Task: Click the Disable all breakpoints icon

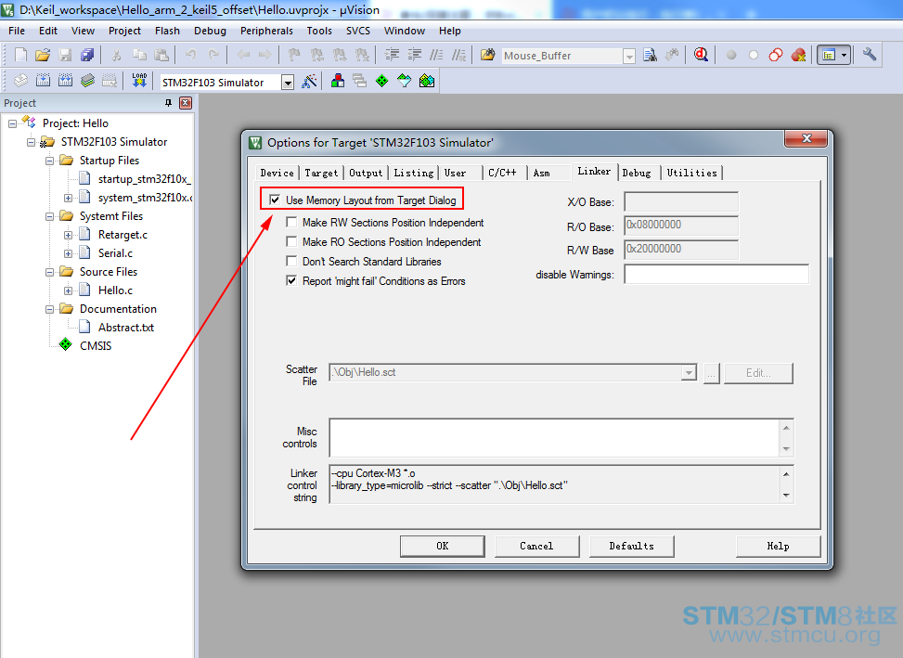Action: (776, 55)
